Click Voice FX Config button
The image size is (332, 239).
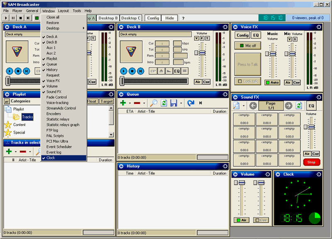pyautogui.click(x=243, y=35)
